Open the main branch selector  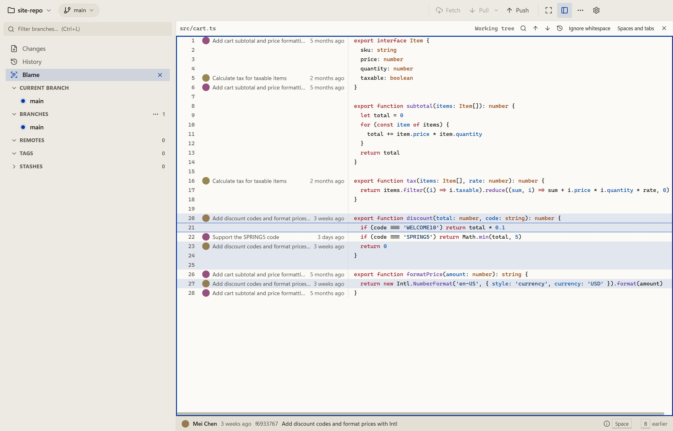79,10
